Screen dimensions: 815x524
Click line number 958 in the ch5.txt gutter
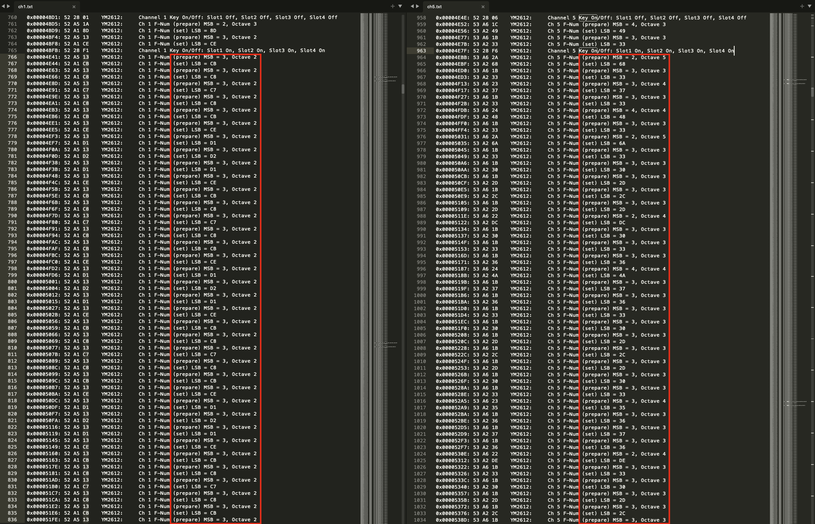[421, 18]
